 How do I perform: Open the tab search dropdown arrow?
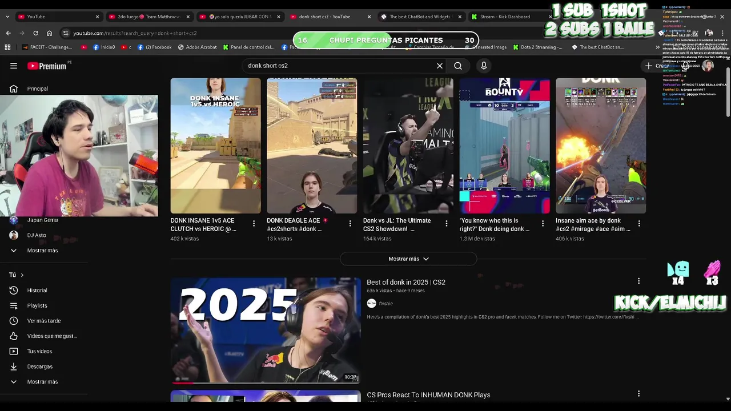[7, 17]
